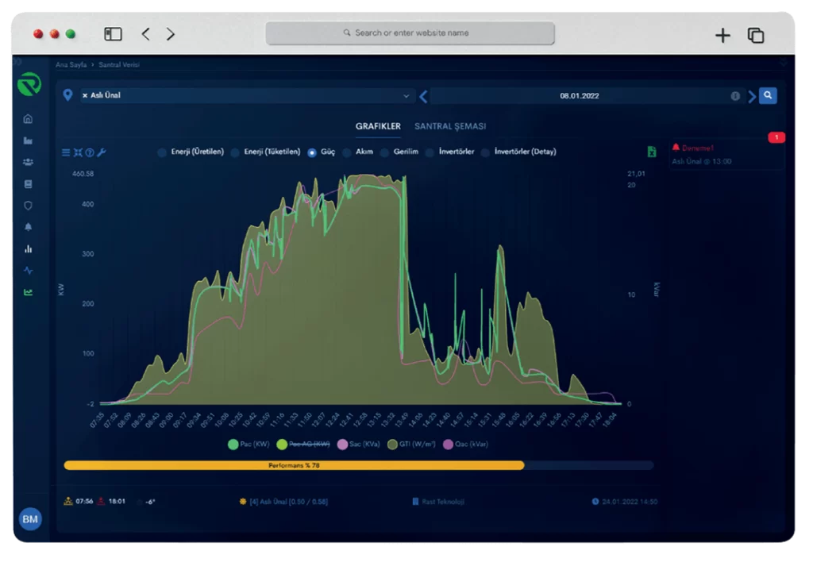Click the red alarm bell next to Deneme1
Viewport: 813px width, 562px height.
[676, 147]
